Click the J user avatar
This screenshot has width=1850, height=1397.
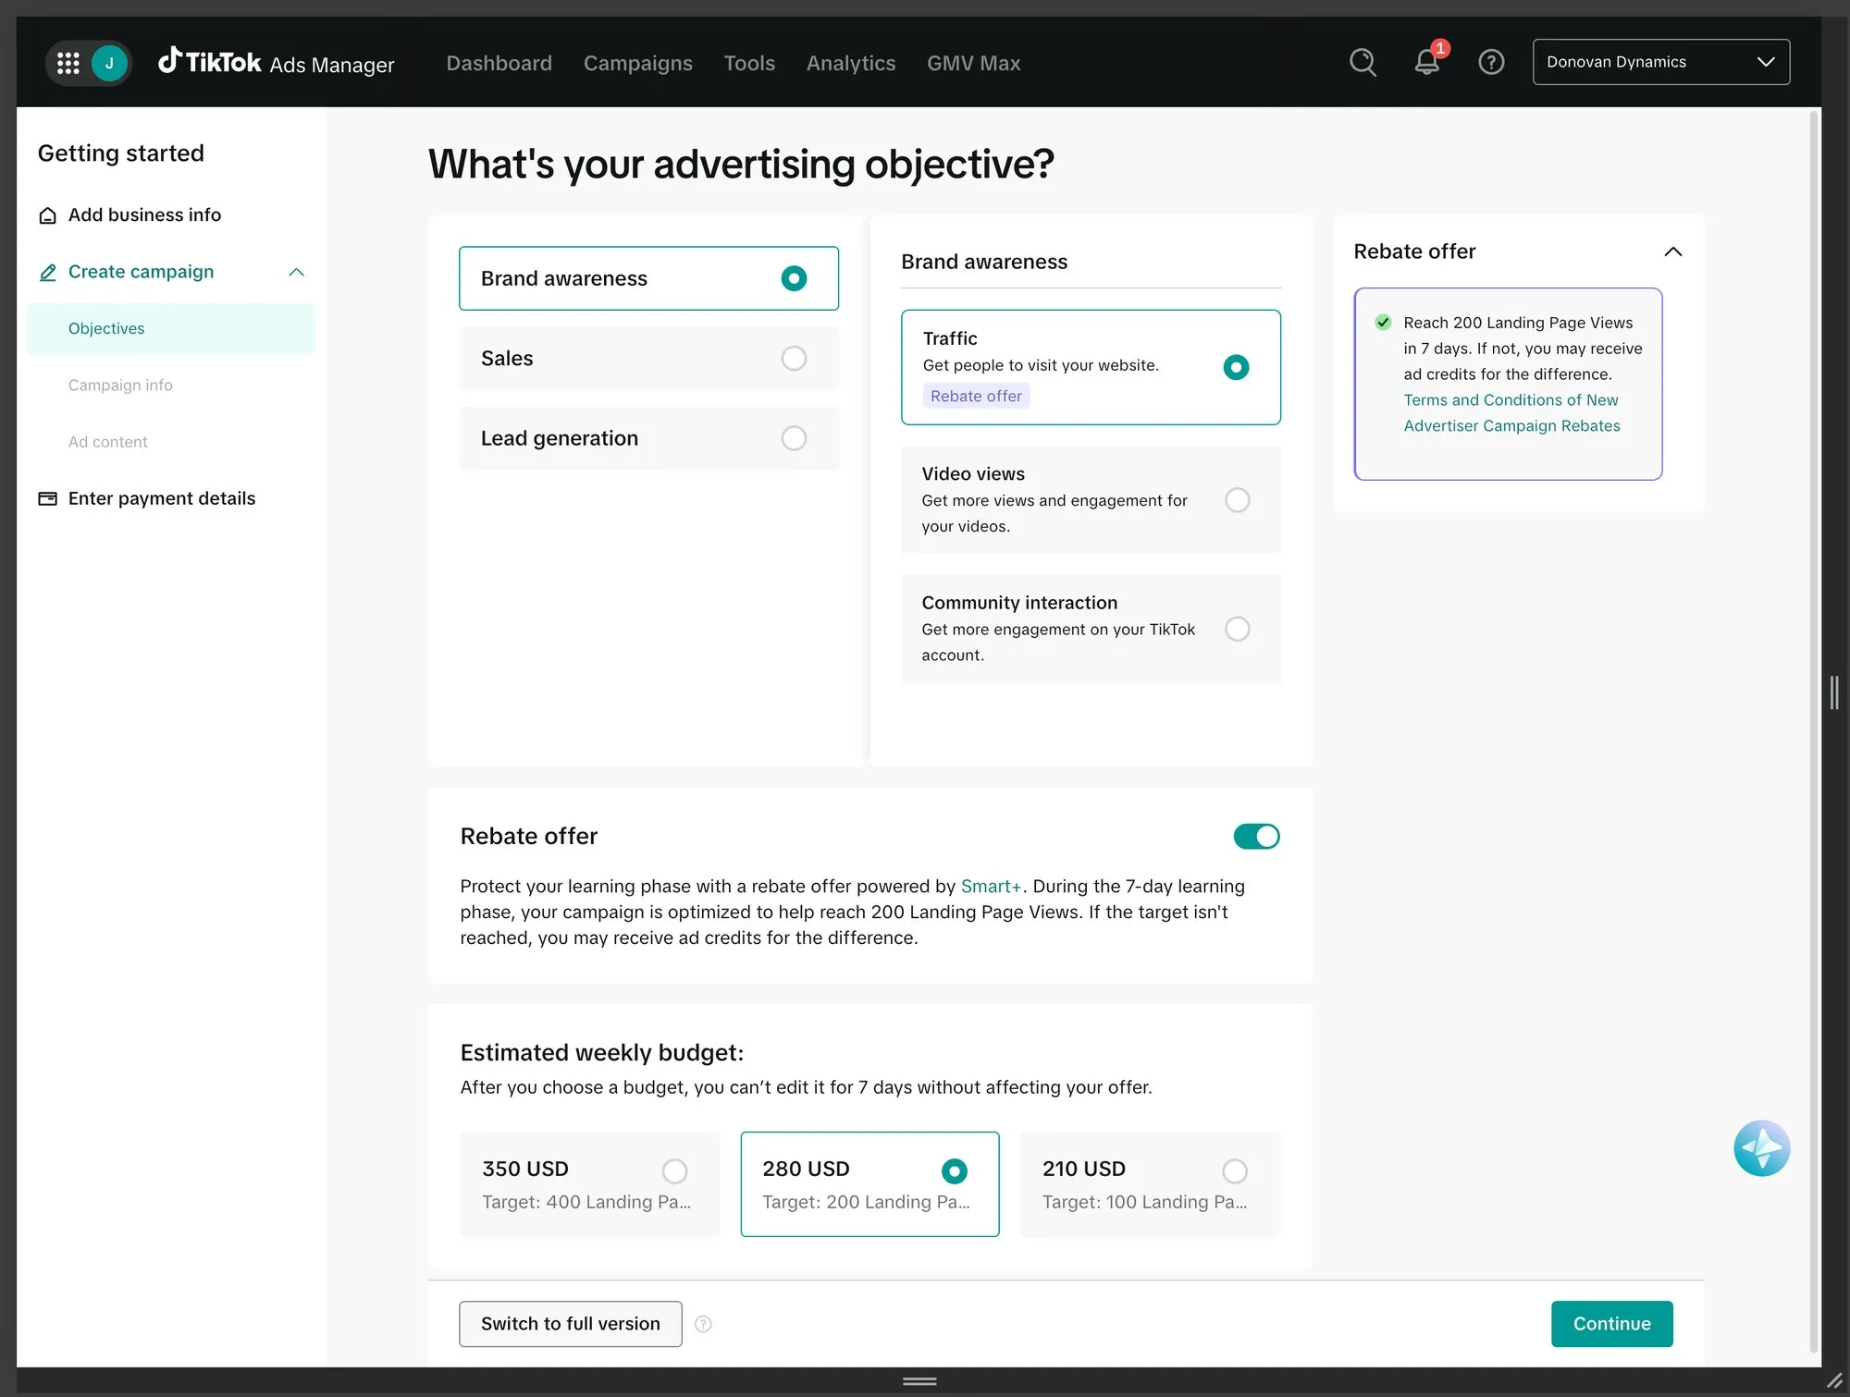(109, 63)
